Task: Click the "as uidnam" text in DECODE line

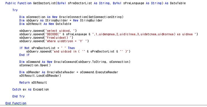Action: point(185,34)
